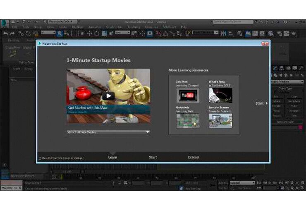The height and width of the screenshot is (210, 306).
Task: Click Maximize Viewport toggle icon
Action: [302, 188]
